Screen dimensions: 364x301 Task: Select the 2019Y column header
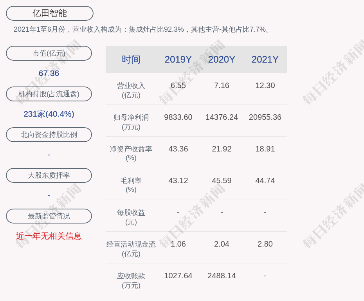point(178,59)
